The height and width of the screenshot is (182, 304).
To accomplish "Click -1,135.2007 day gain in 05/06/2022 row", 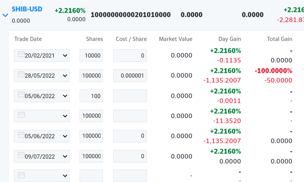I will pos(222,141).
